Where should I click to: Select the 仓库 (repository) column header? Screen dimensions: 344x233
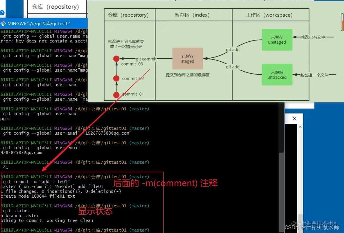pyautogui.click(x=129, y=15)
